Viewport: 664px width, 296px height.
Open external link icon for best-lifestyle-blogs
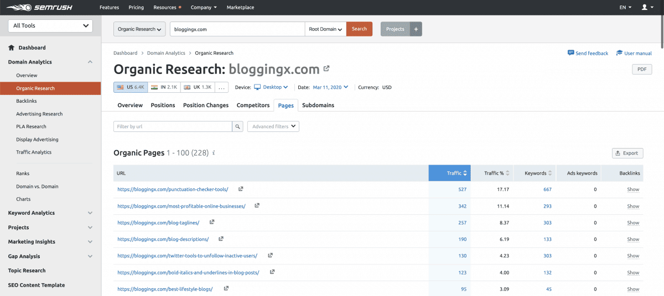226,288
